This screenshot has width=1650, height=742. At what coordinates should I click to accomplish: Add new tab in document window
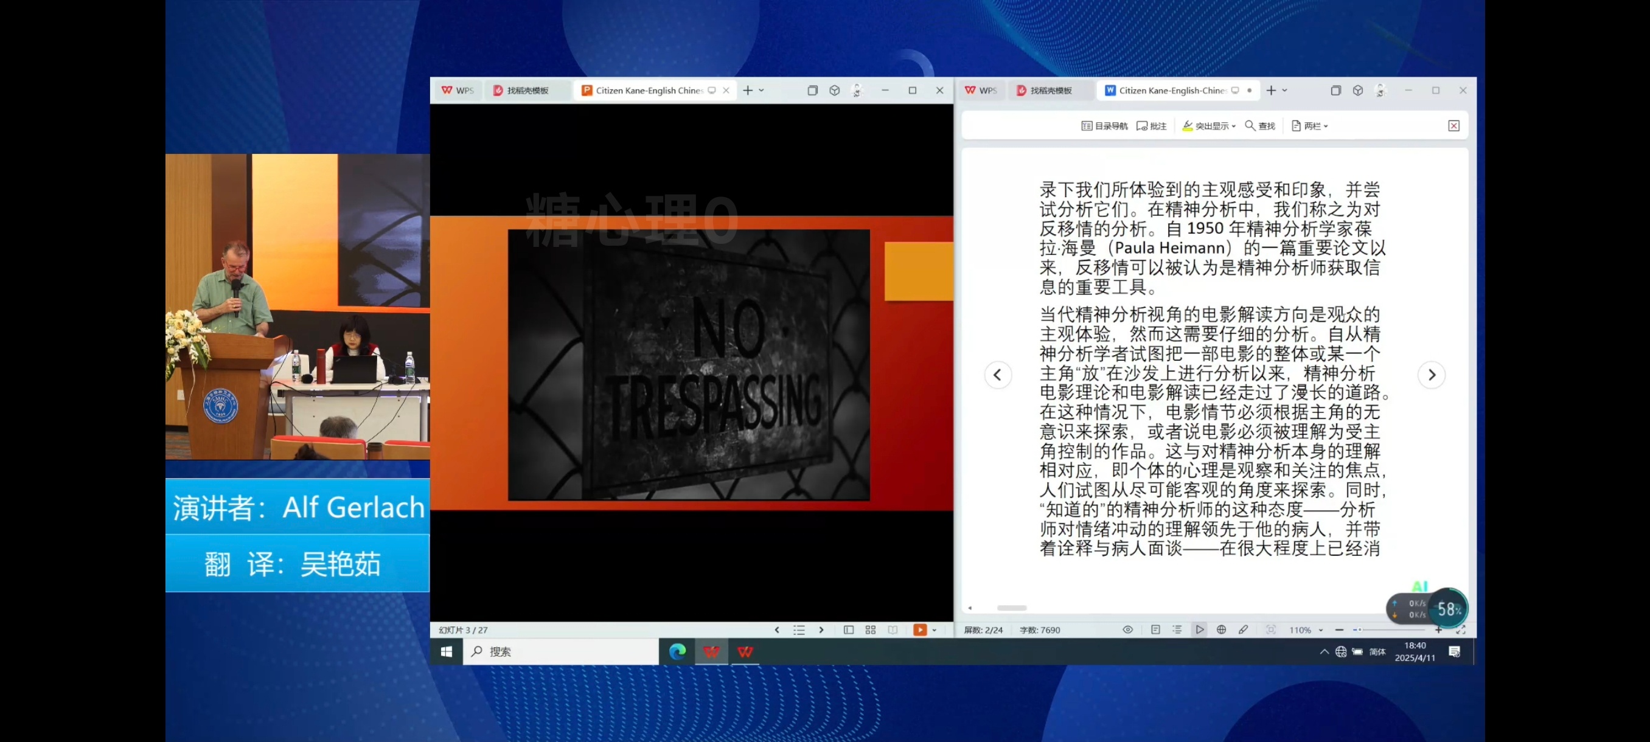pyautogui.click(x=1271, y=90)
